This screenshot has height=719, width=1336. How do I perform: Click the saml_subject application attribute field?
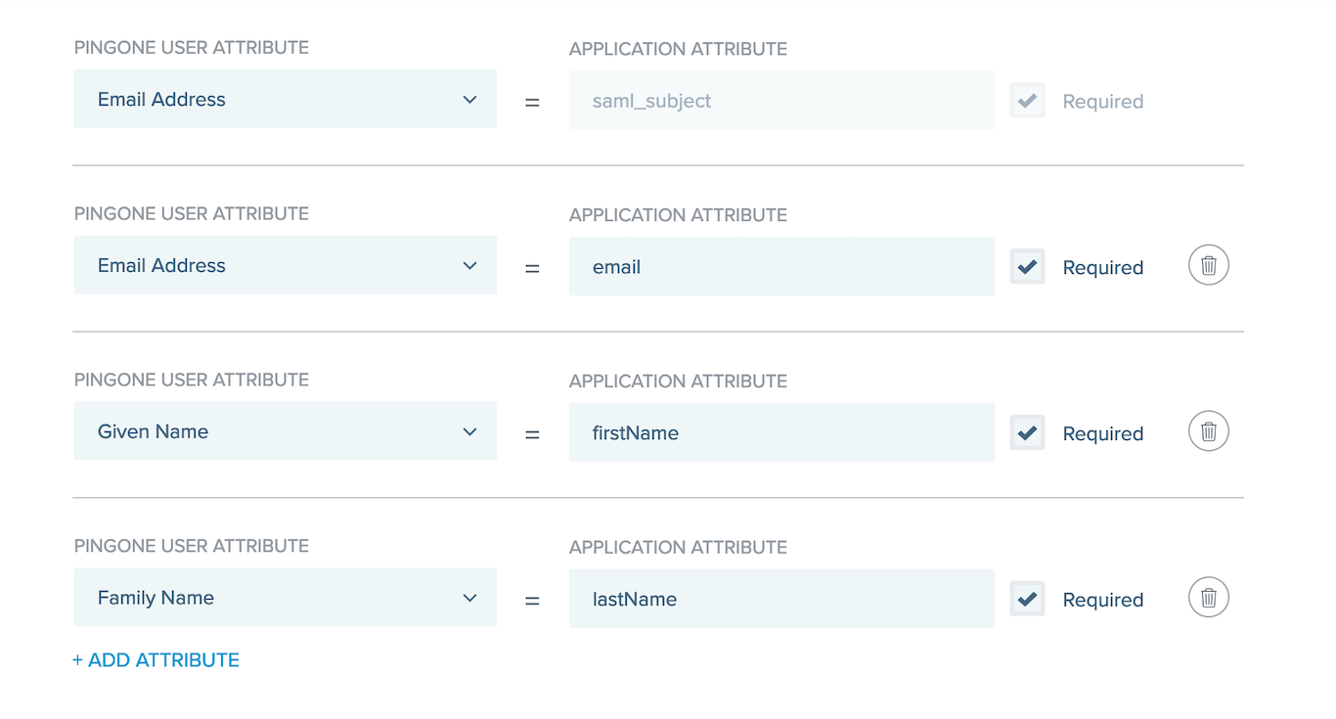780,99
